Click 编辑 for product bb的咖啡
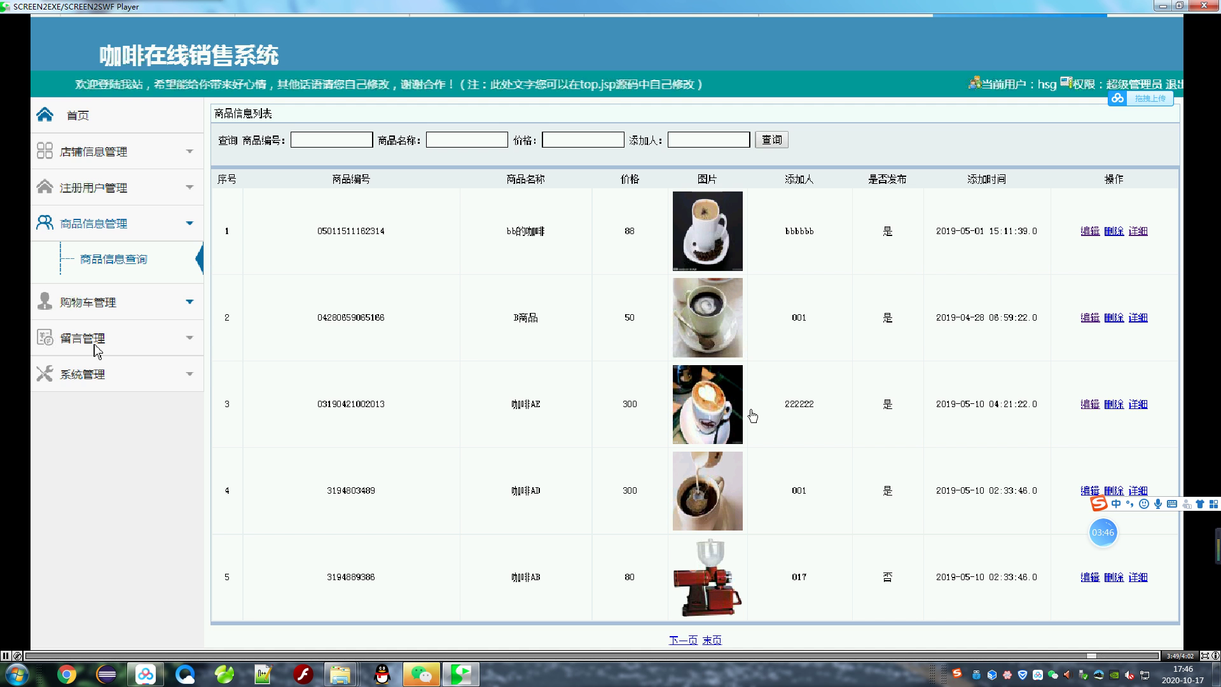This screenshot has width=1221, height=687. (1090, 231)
